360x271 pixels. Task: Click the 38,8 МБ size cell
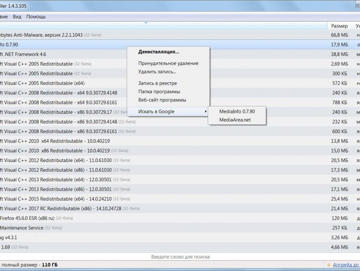339,54
